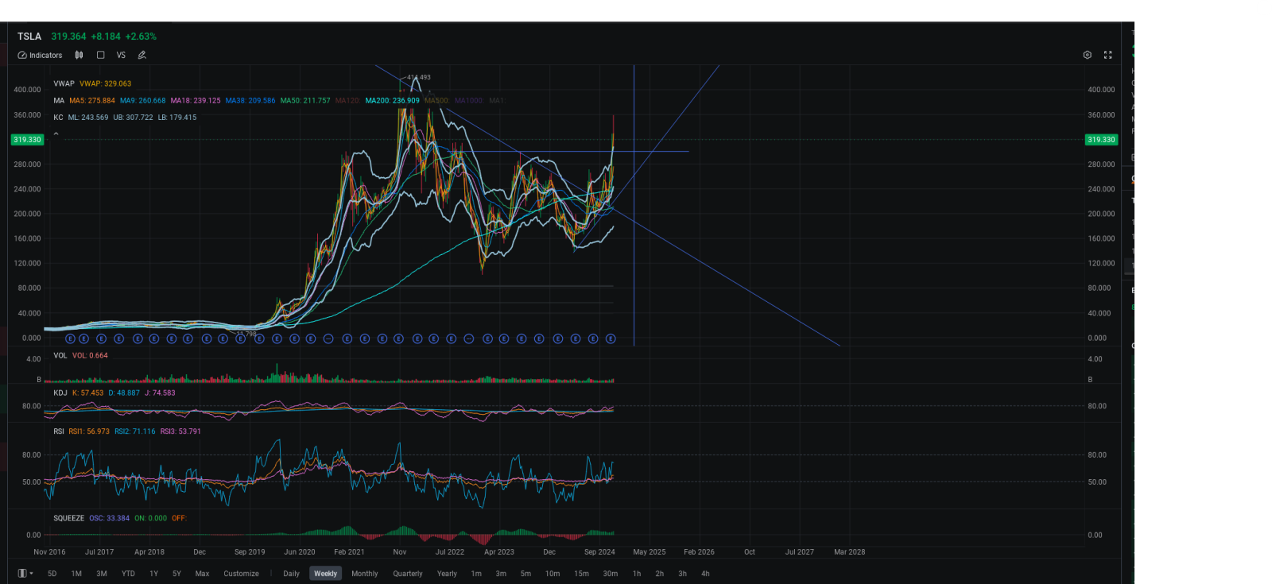This screenshot has width=1272, height=584.
Task: Switch to 1h interval
Action: pyautogui.click(x=637, y=574)
